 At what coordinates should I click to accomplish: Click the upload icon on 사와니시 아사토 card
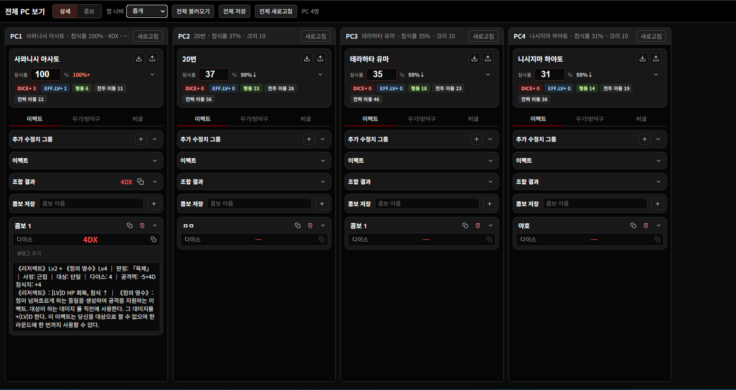152,59
